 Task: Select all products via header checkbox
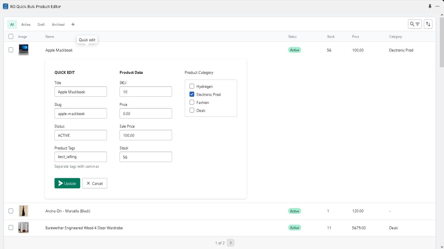click(x=11, y=36)
